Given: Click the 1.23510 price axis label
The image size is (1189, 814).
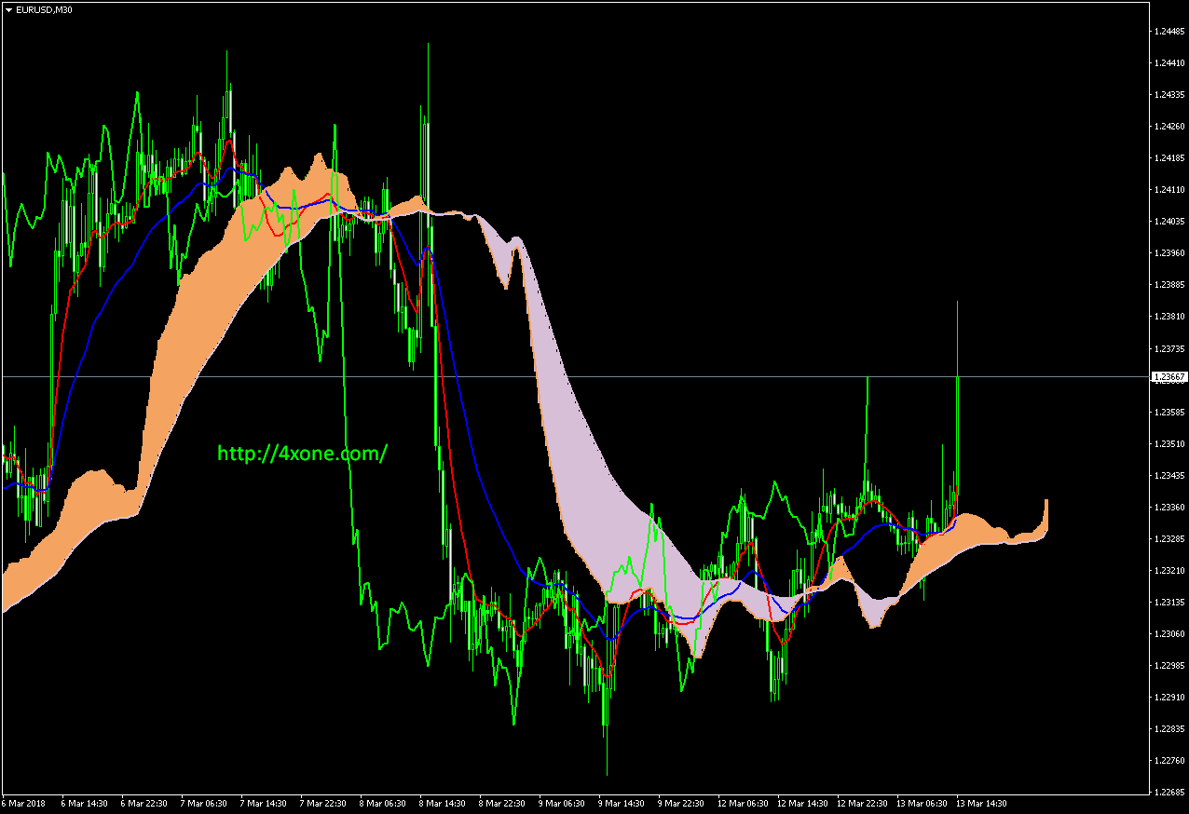Looking at the screenshot, I should (x=1168, y=443).
